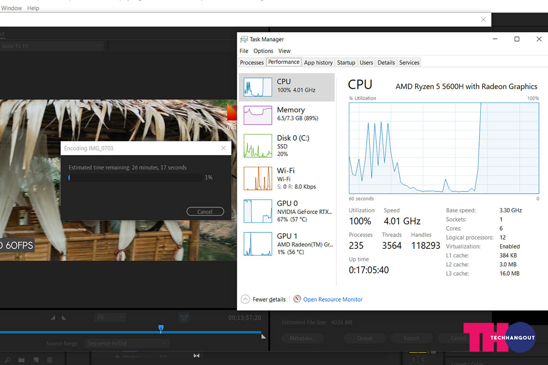
Task: Click the Handles count '118293'
Action: (426, 246)
